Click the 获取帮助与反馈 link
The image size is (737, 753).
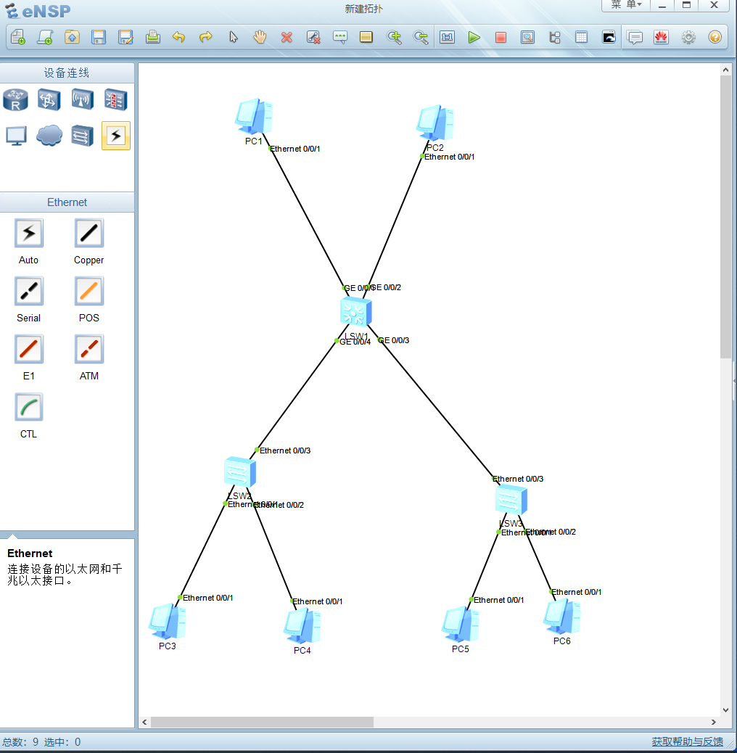pyautogui.click(x=687, y=741)
